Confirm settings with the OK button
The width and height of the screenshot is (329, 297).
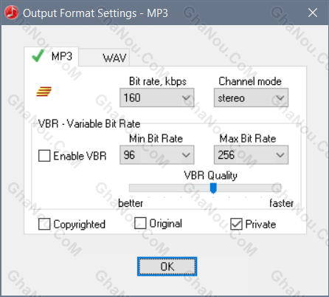pyautogui.click(x=167, y=267)
